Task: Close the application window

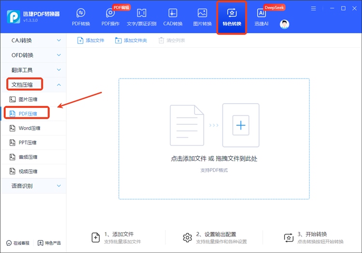Action: pyautogui.click(x=354, y=8)
